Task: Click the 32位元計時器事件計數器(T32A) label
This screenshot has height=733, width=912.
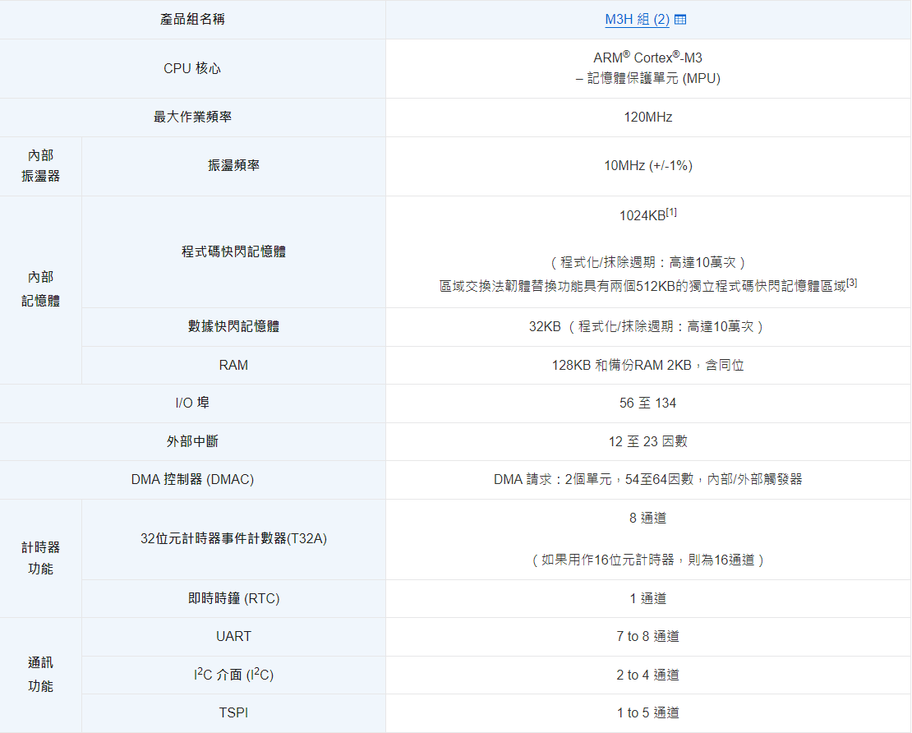Action: point(233,539)
